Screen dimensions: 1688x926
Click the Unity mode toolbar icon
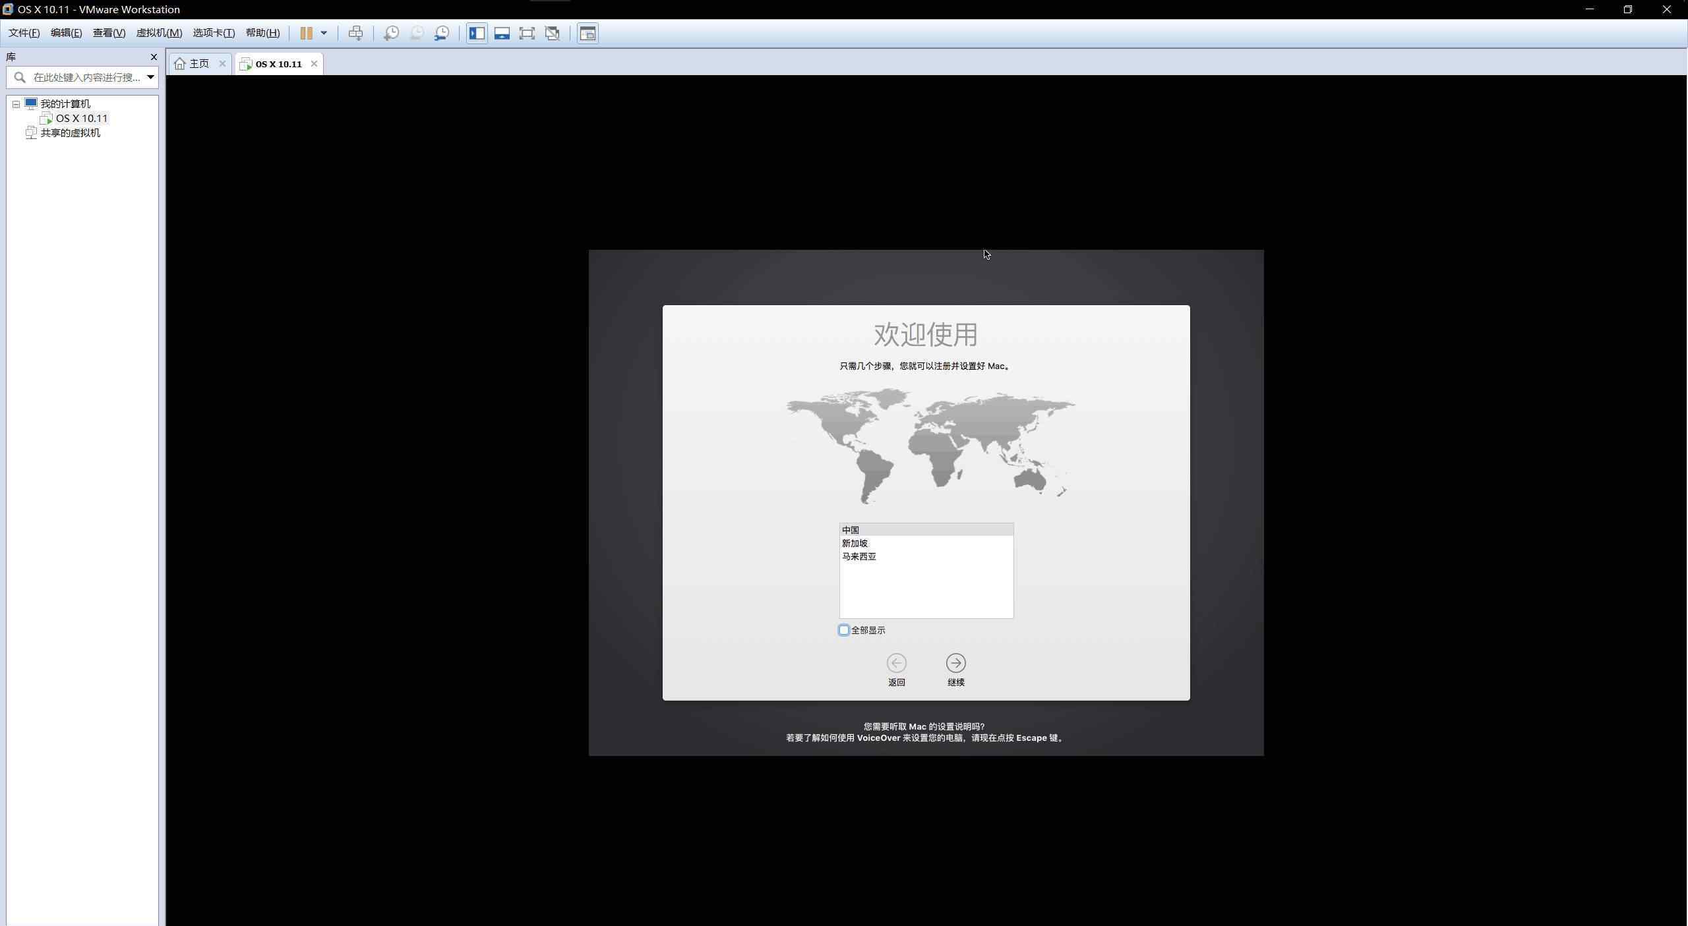[553, 33]
